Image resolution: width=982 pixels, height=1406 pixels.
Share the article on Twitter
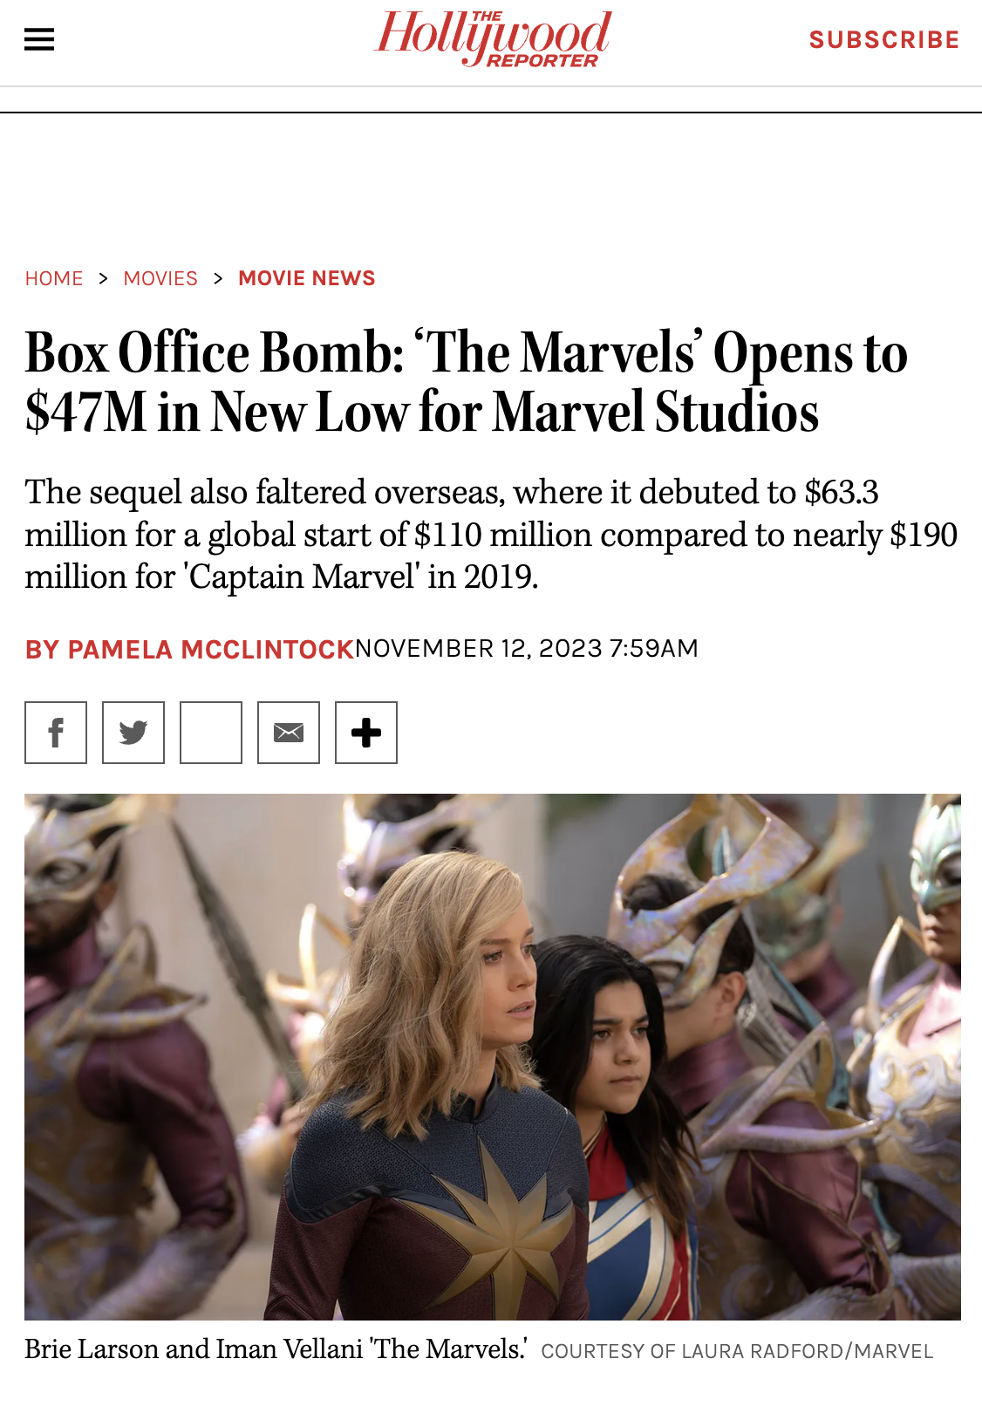click(133, 733)
